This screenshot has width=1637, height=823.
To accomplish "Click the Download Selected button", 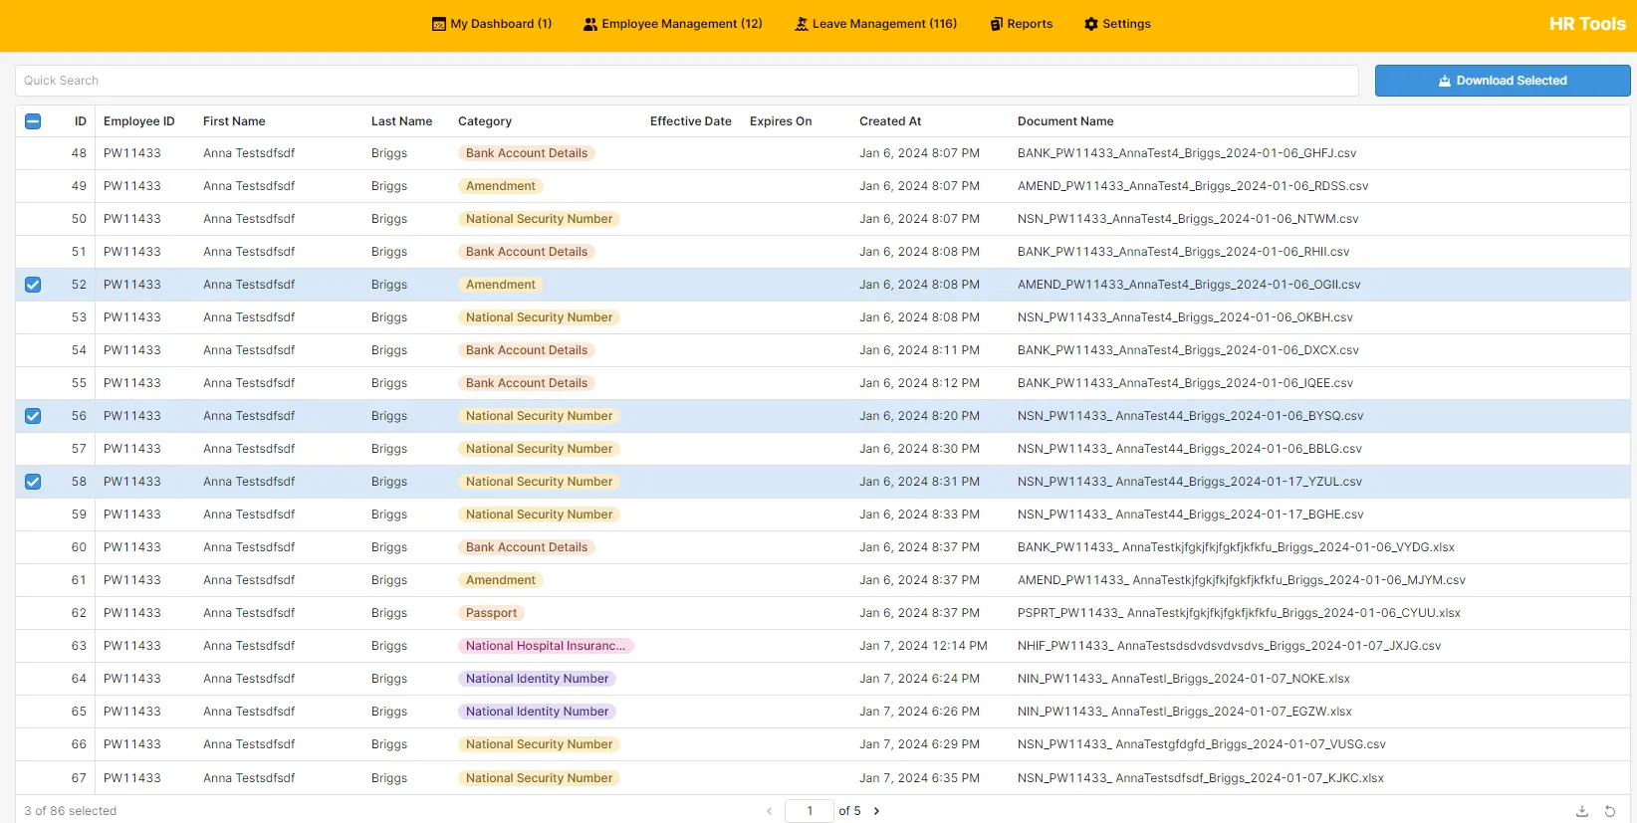I will coord(1503,81).
